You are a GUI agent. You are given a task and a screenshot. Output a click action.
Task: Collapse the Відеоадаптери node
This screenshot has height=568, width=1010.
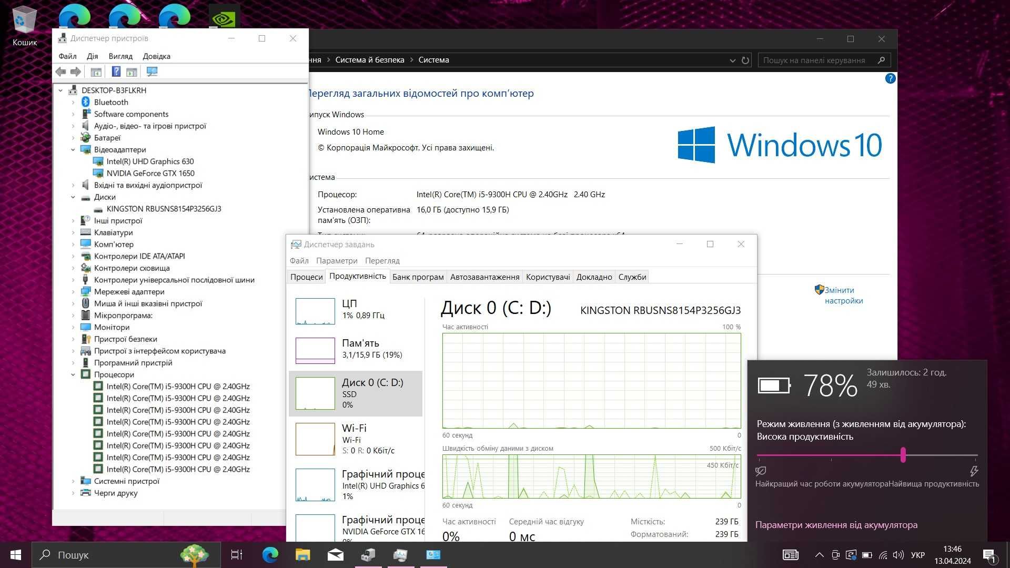pyautogui.click(x=73, y=150)
